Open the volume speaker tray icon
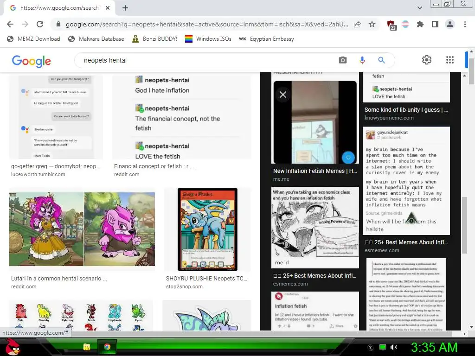This screenshot has height=356, width=475. (x=394, y=347)
